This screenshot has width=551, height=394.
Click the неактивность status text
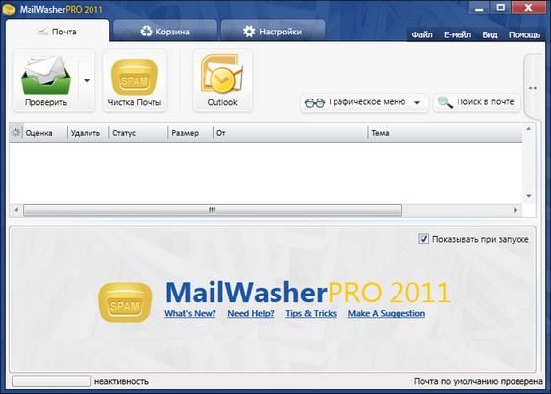click(121, 381)
